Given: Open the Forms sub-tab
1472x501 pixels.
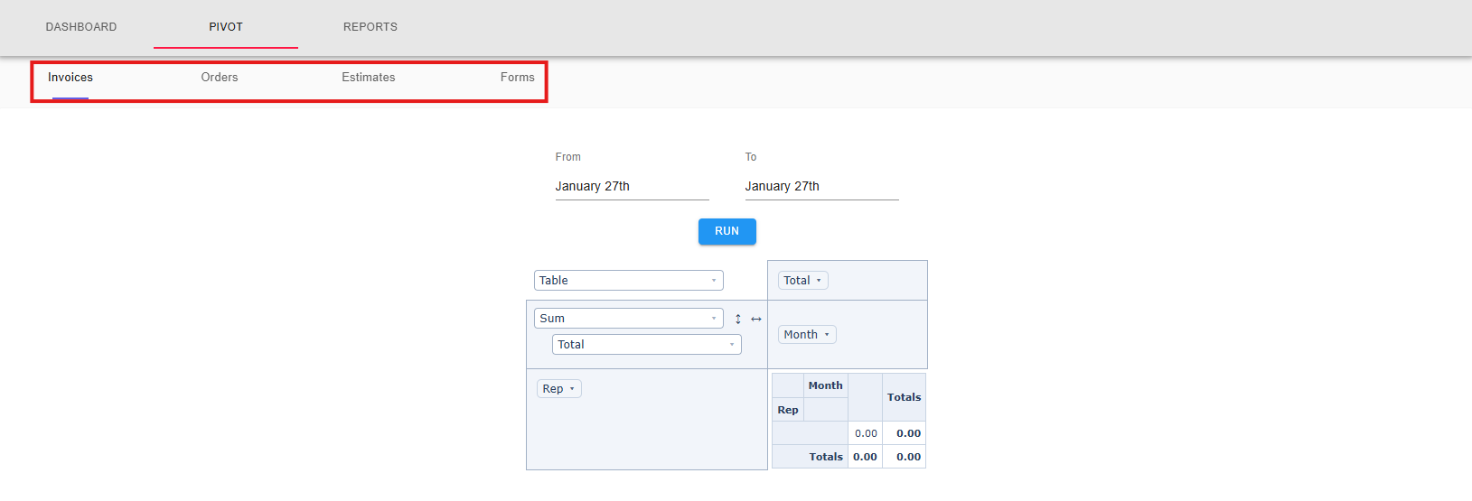Looking at the screenshot, I should click(x=517, y=78).
